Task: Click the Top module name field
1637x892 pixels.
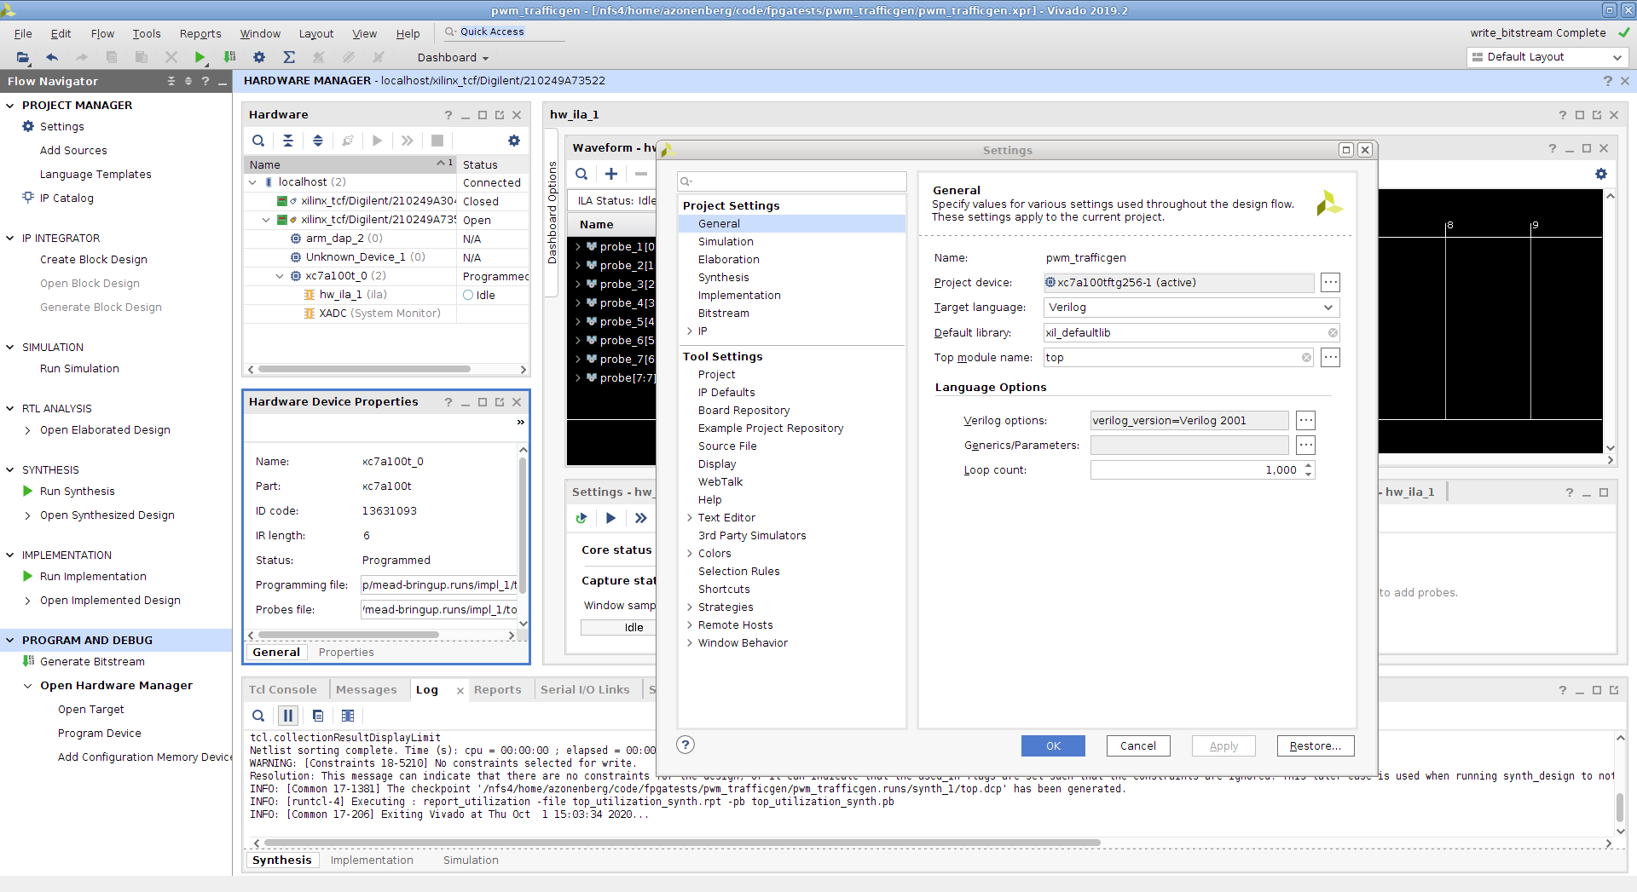Action: pyautogui.click(x=1179, y=358)
